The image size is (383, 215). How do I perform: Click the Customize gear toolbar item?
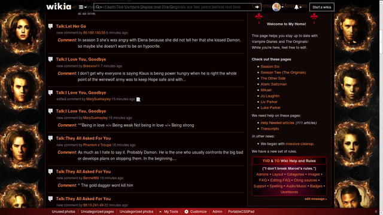pyautogui.click(x=196, y=211)
